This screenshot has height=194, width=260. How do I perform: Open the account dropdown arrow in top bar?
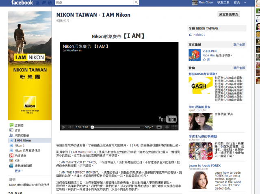(245, 2)
